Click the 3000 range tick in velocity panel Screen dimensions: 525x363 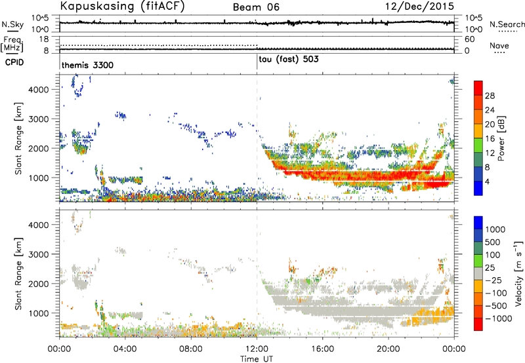(39, 254)
